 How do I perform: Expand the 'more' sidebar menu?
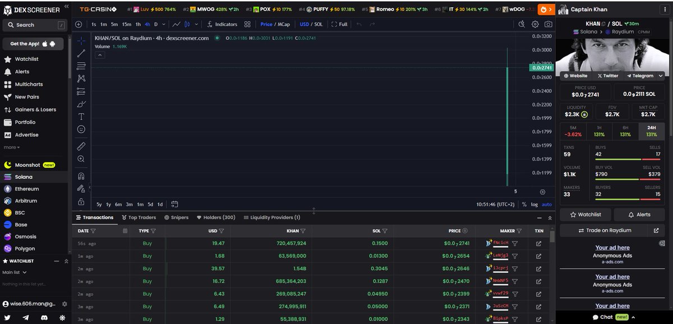tap(12, 147)
